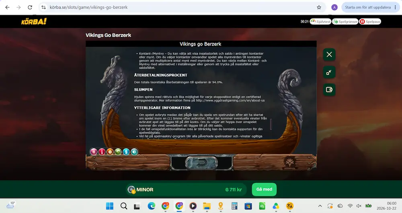This screenshot has height=213, width=402.
Task: Open Task View in taskbar
Action: 137,206
